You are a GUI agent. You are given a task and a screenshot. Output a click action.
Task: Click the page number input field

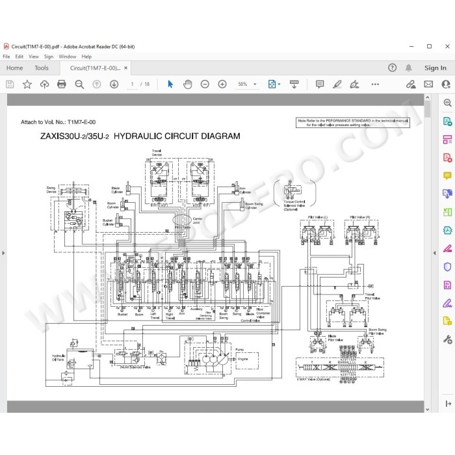coord(133,84)
